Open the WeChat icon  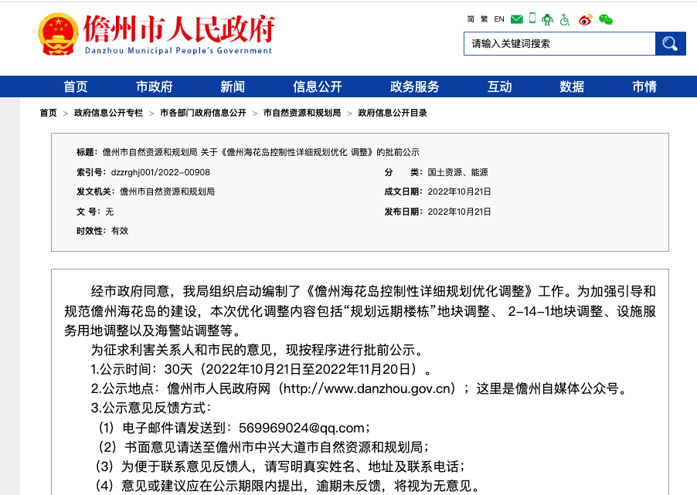coord(605,19)
